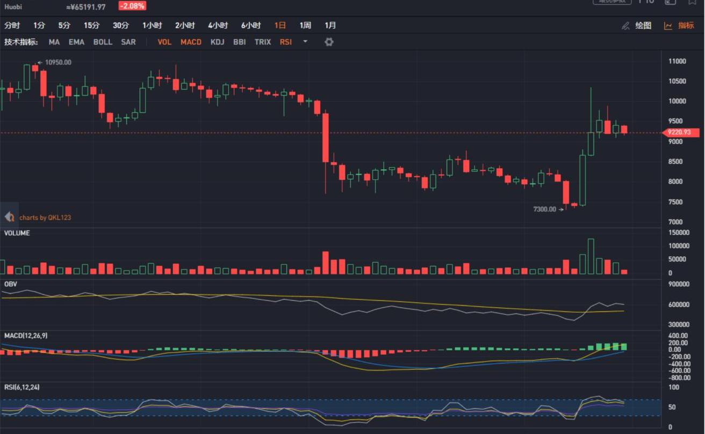Viewport: 705px width, 434px height.
Task: Click the pencil drawing tool icon
Action: point(625,26)
